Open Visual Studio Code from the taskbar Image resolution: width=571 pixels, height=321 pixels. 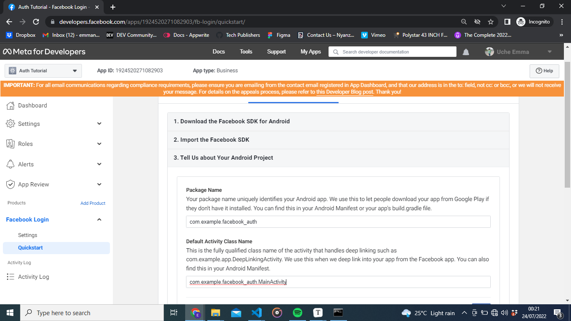pyautogui.click(x=257, y=313)
